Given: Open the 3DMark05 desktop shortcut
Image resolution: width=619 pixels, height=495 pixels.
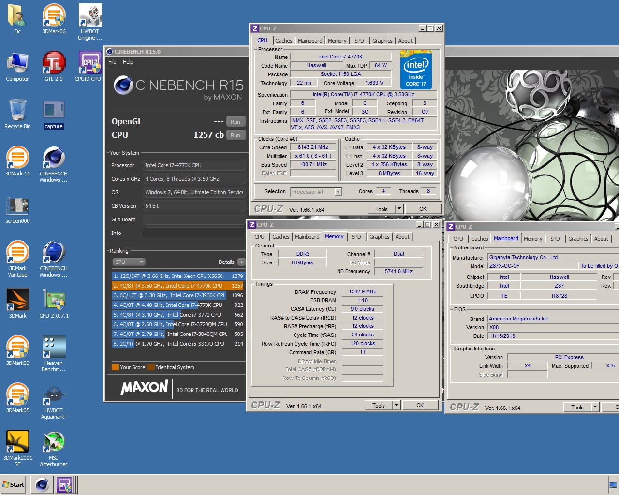Looking at the screenshot, I should pyautogui.click(x=17, y=398).
